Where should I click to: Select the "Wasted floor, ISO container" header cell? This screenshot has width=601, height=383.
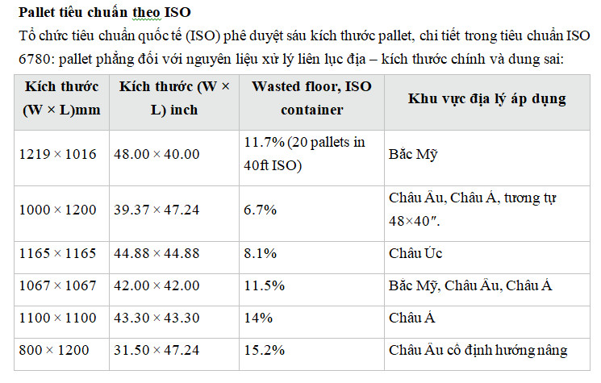[x=310, y=98]
